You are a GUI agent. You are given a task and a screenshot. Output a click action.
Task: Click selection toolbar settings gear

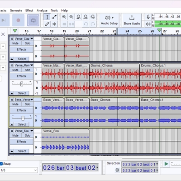(117, 170)
